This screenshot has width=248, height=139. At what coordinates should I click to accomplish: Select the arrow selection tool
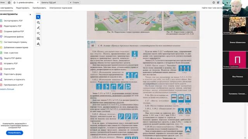[x=38, y=17]
